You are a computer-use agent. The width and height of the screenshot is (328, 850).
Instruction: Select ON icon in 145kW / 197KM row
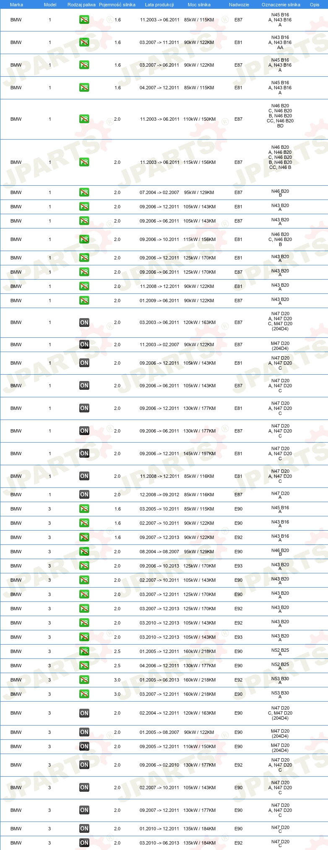[84, 454]
